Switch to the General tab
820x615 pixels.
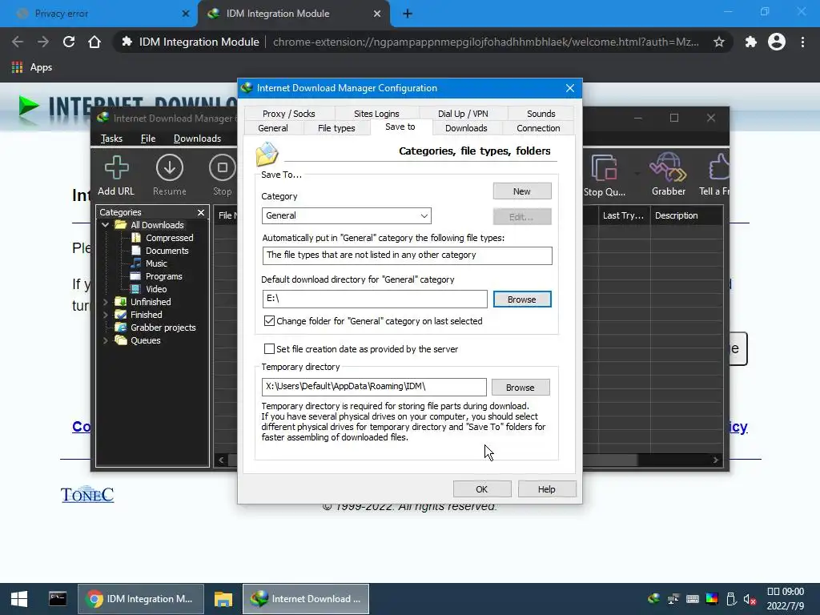(273, 128)
